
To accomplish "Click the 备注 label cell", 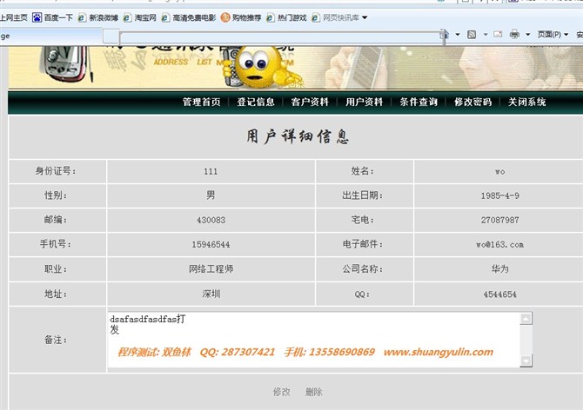I will click(x=57, y=340).
